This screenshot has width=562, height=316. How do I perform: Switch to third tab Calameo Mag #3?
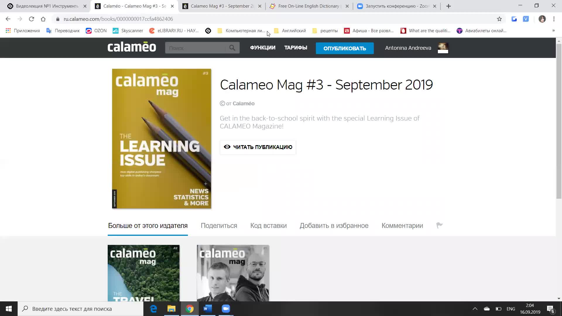[x=221, y=6]
